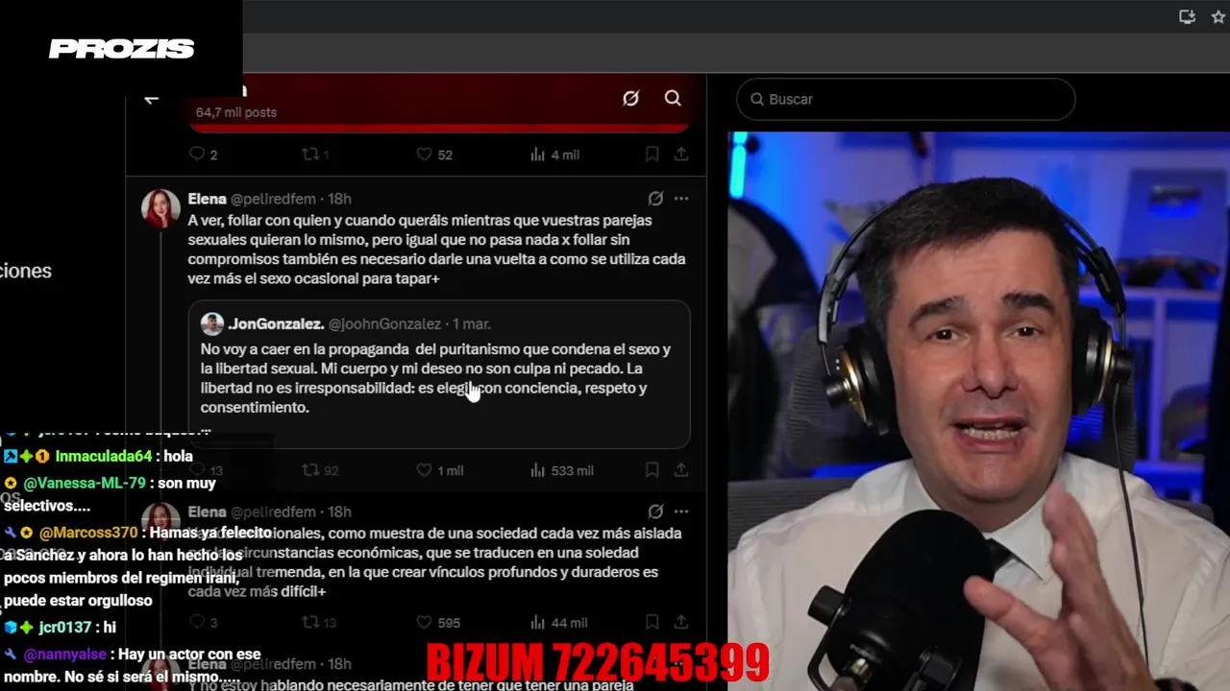
Task: Share the tweet with 44 mil views
Action: click(x=680, y=622)
